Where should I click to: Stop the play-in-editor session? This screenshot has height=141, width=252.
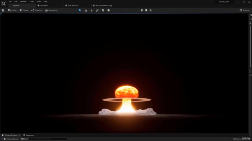coord(146,10)
